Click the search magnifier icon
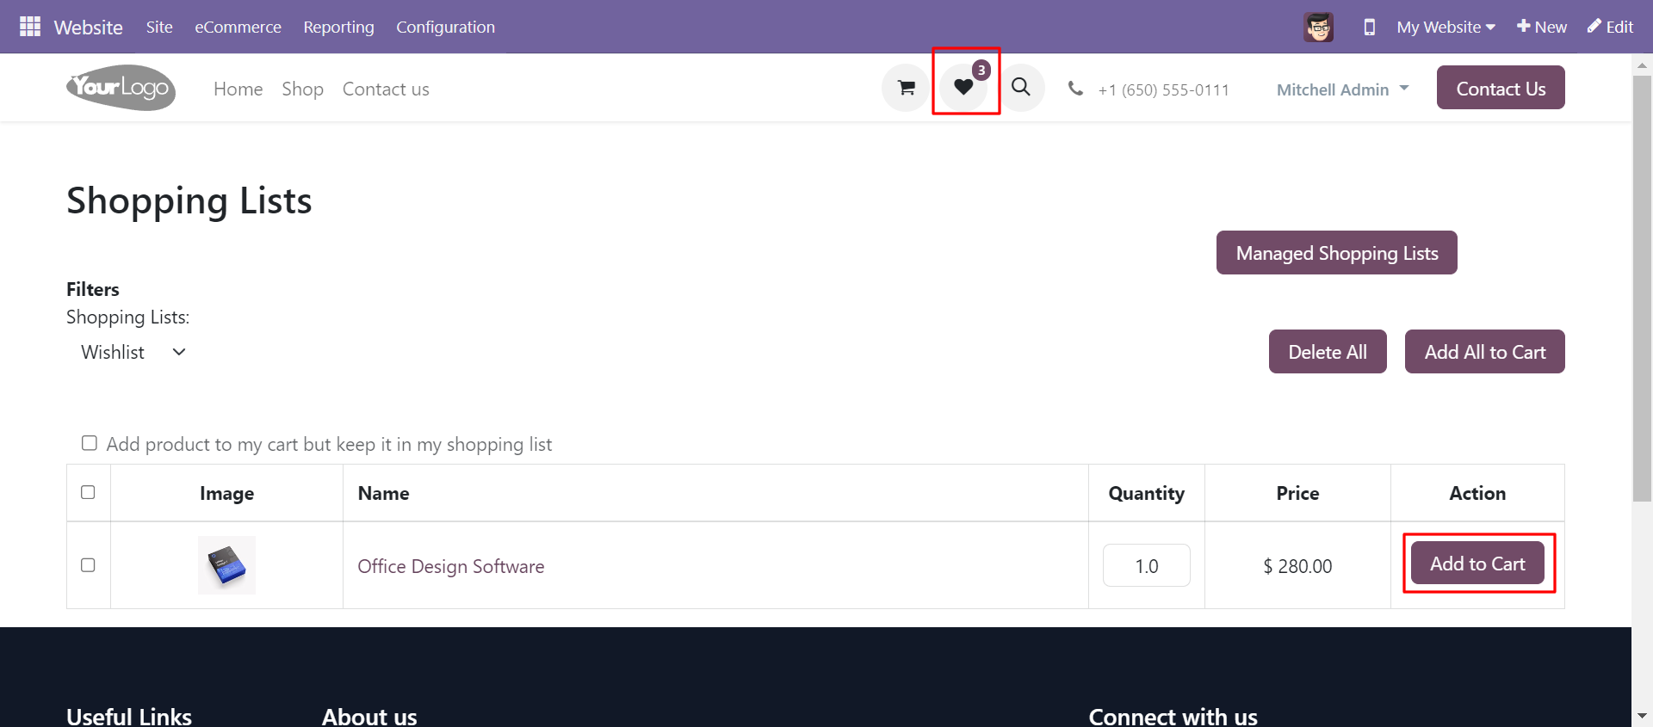 (1021, 87)
